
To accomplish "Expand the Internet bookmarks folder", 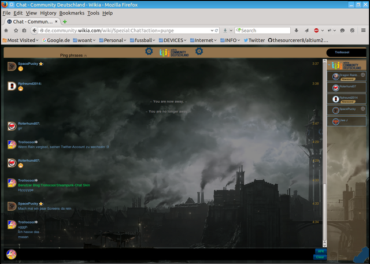I will 203,40.
